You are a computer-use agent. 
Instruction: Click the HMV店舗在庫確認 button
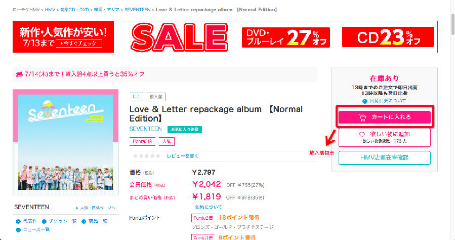(385, 157)
